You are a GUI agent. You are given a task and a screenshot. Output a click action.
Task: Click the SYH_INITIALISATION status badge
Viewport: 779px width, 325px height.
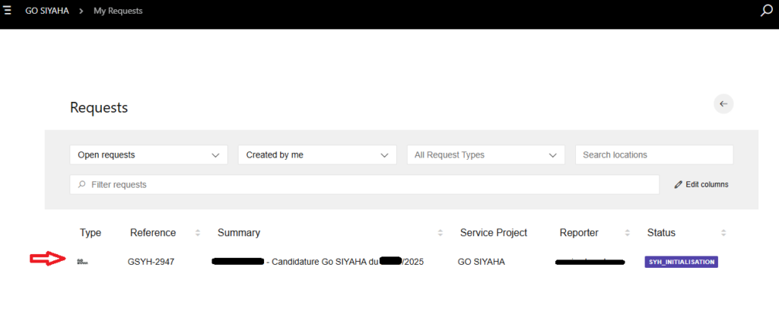(x=681, y=262)
